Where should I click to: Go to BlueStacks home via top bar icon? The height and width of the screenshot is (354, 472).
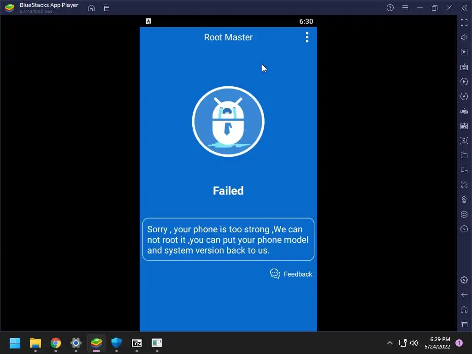click(91, 8)
